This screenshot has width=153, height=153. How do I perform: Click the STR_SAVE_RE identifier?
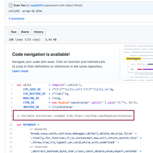click(x=32, y=89)
